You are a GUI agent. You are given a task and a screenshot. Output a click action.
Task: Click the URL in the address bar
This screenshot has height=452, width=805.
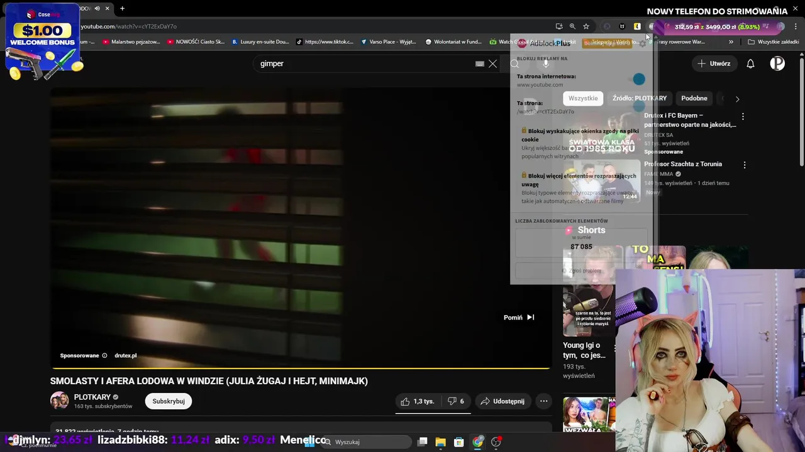coord(128,26)
